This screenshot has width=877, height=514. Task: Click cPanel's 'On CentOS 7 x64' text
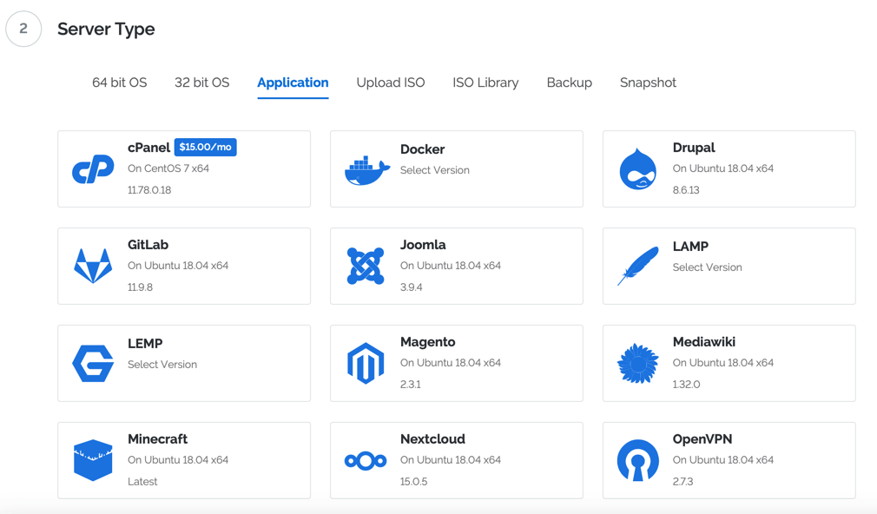tap(168, 168)
